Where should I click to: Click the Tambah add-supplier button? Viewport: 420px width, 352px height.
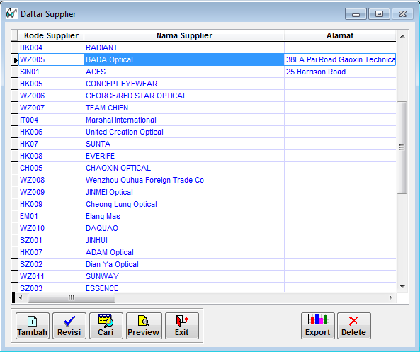pos(33,326)
